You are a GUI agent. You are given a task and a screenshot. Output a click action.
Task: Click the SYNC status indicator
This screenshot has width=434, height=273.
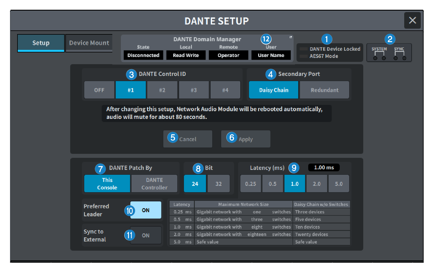coord(399,53)
